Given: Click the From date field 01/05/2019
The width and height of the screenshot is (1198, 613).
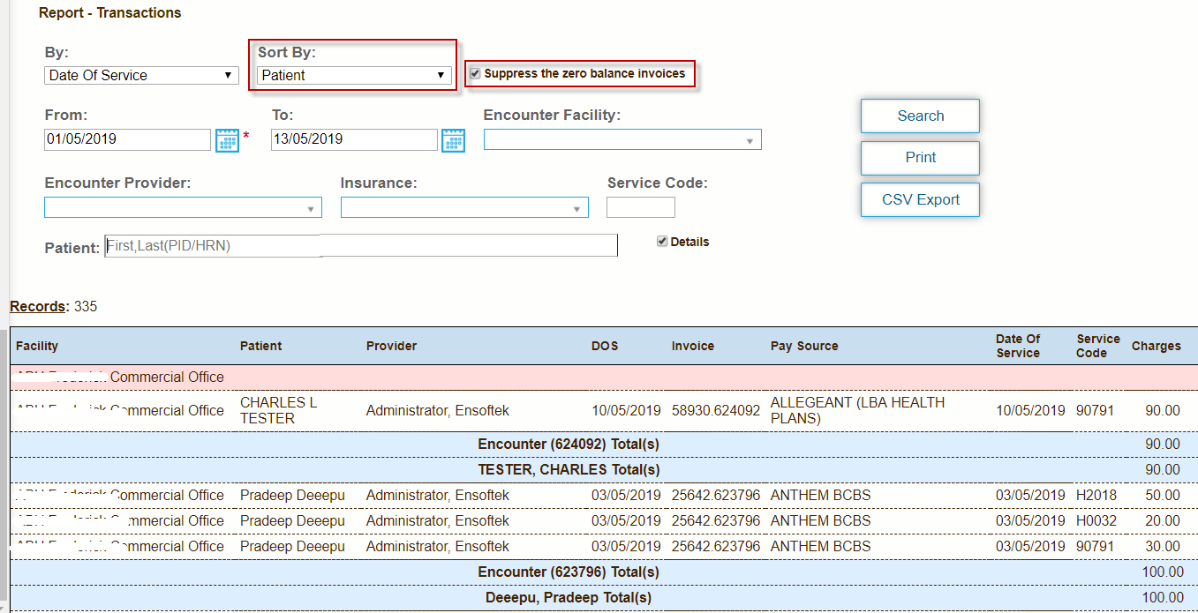Looking at the screenshot, I should tap(127, 139).
